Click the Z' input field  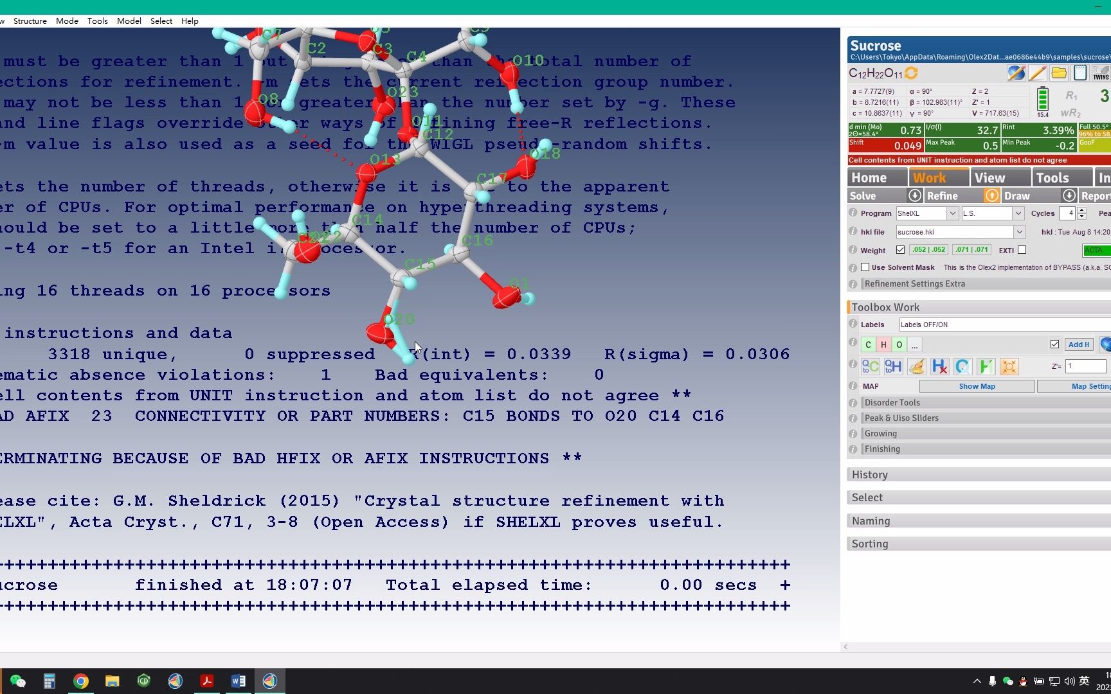[1085, 366]
